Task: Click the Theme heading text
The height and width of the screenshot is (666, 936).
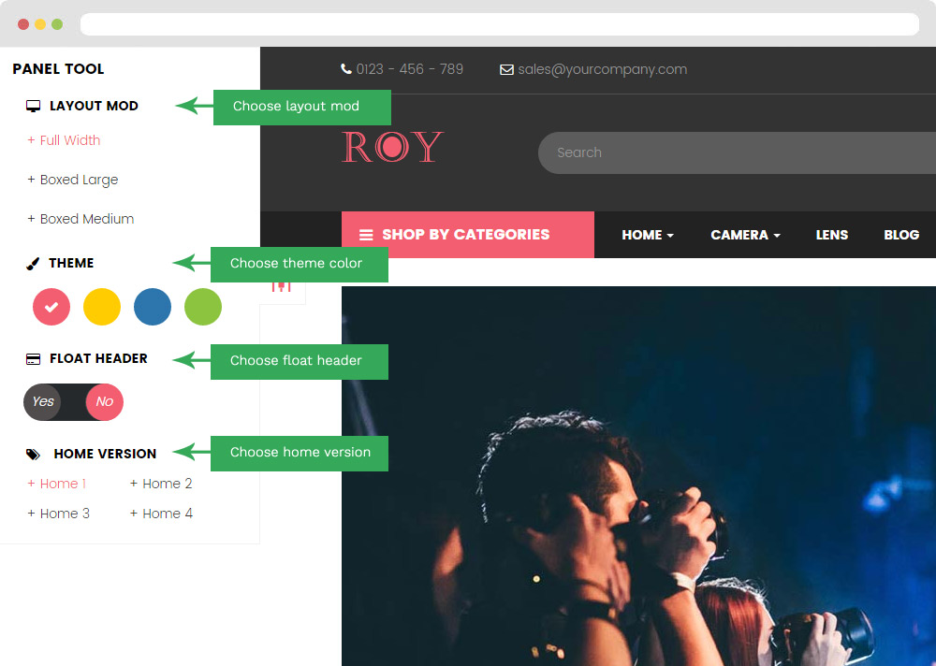Action: pos(72,263)
